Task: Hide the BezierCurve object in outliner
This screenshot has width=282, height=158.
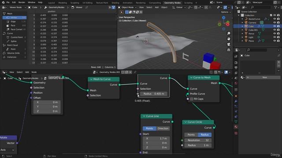Action: (275, 19)
